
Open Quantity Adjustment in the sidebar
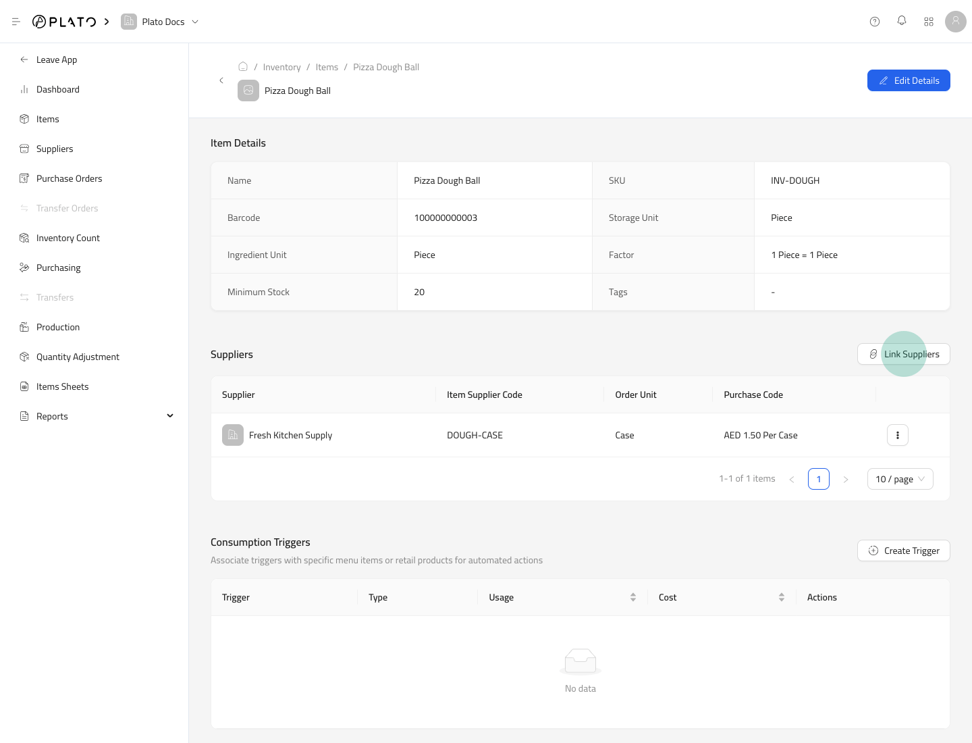click(78, 357)
